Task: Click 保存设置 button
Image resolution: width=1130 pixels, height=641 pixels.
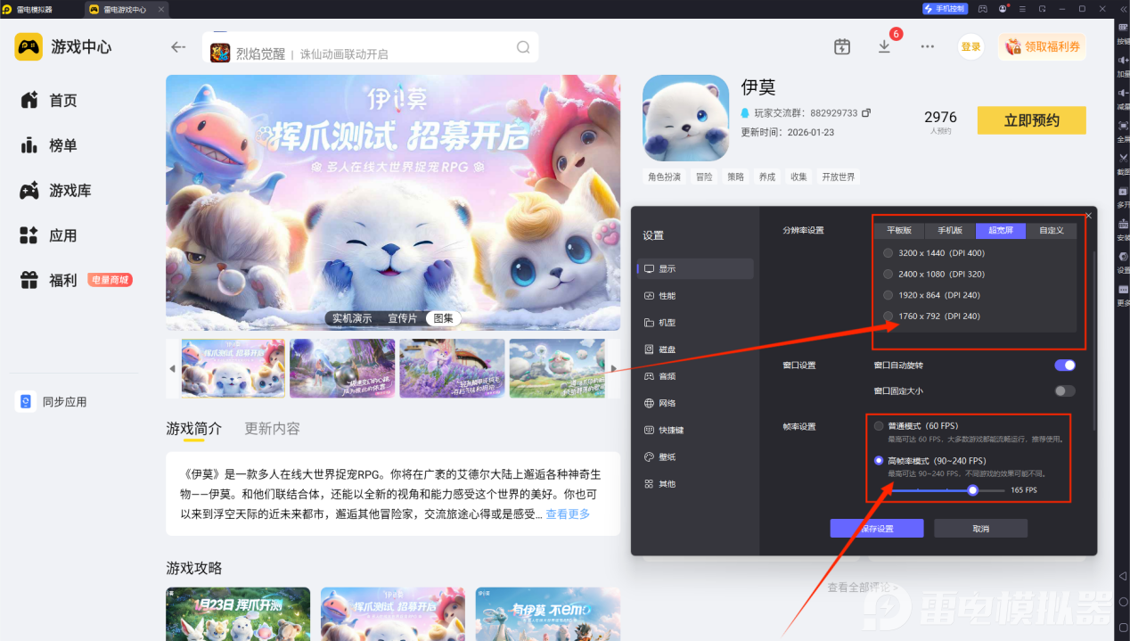Action: pos(877,529)
